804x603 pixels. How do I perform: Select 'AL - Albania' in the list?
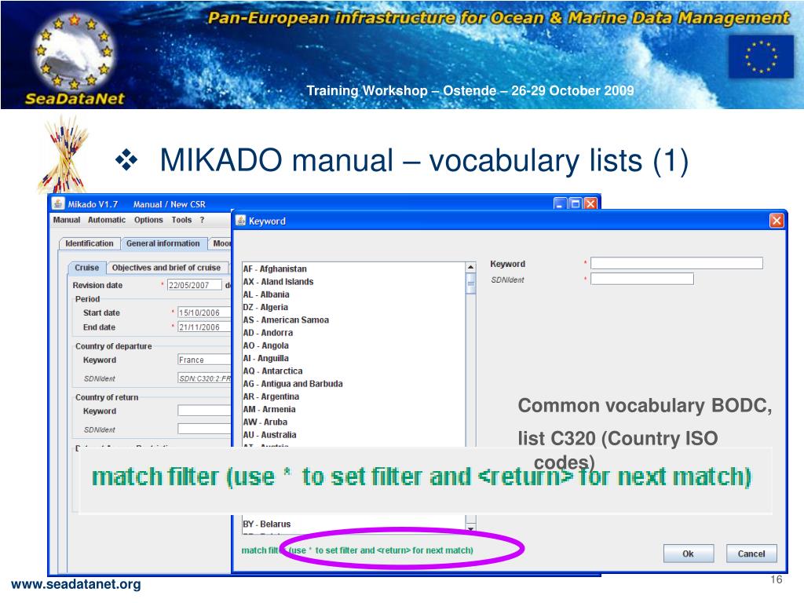(354, 294)
